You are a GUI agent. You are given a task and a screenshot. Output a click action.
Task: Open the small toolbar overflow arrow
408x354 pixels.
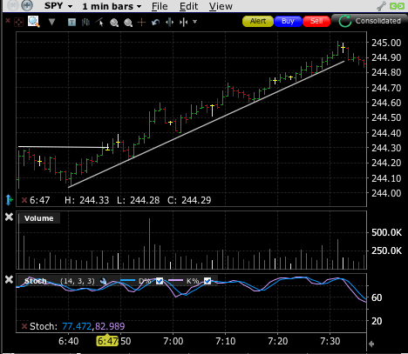coord(194,22)
